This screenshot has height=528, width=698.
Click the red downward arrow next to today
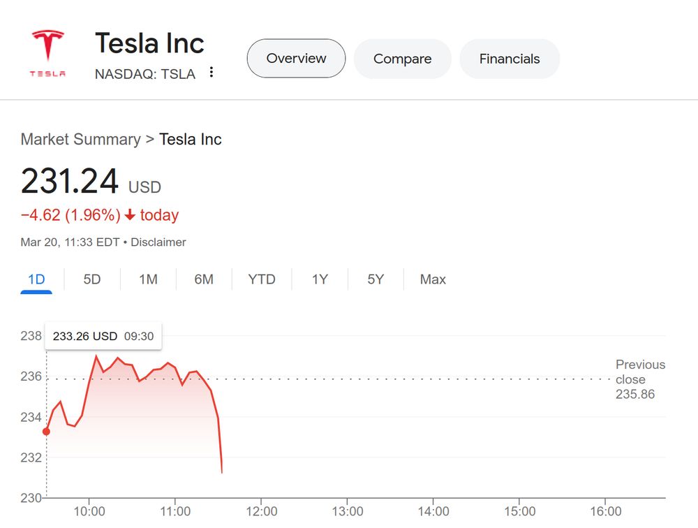(130, 215)
